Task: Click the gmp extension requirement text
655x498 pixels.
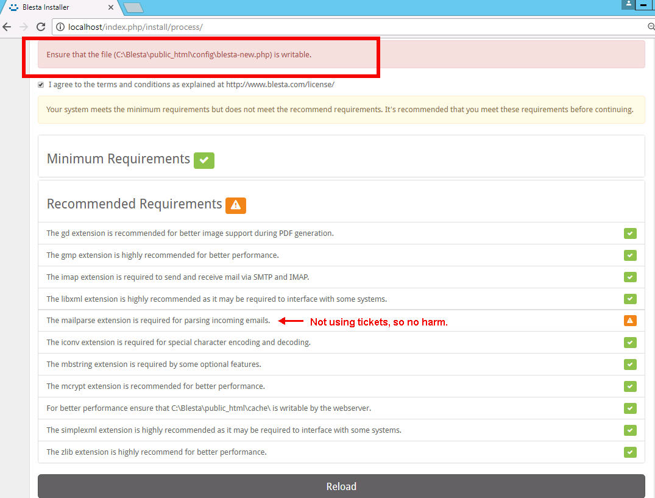Action: point(163,255)
